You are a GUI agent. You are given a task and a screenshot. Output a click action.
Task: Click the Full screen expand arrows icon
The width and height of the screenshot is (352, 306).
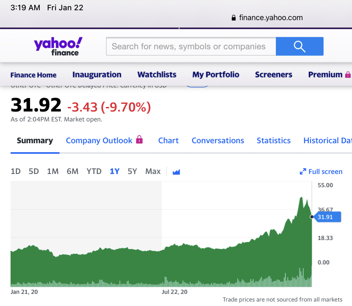pyautogui.click(x=303, y=172)
